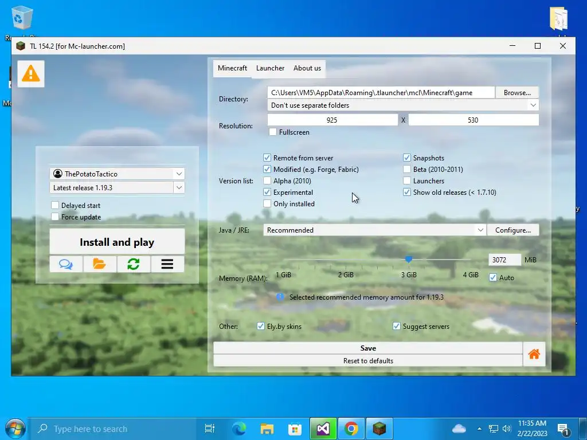Screen dimensions: 587x440
Task: Enable the Delayed start checkbox
Action: (55, 205)
